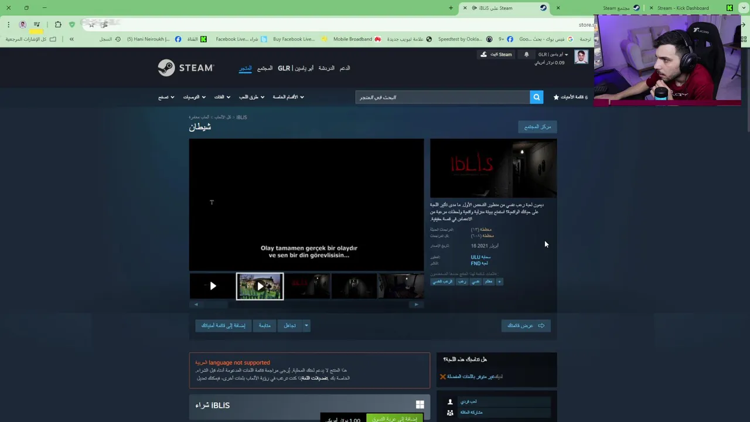Open the الدردشة chat menu item

pos(326,69)
